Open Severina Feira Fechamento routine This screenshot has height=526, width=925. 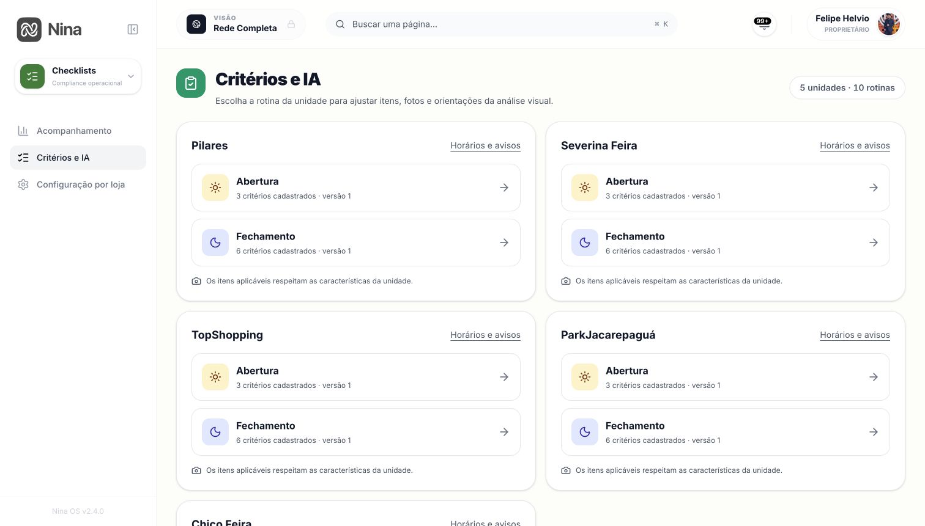[726, 243]
